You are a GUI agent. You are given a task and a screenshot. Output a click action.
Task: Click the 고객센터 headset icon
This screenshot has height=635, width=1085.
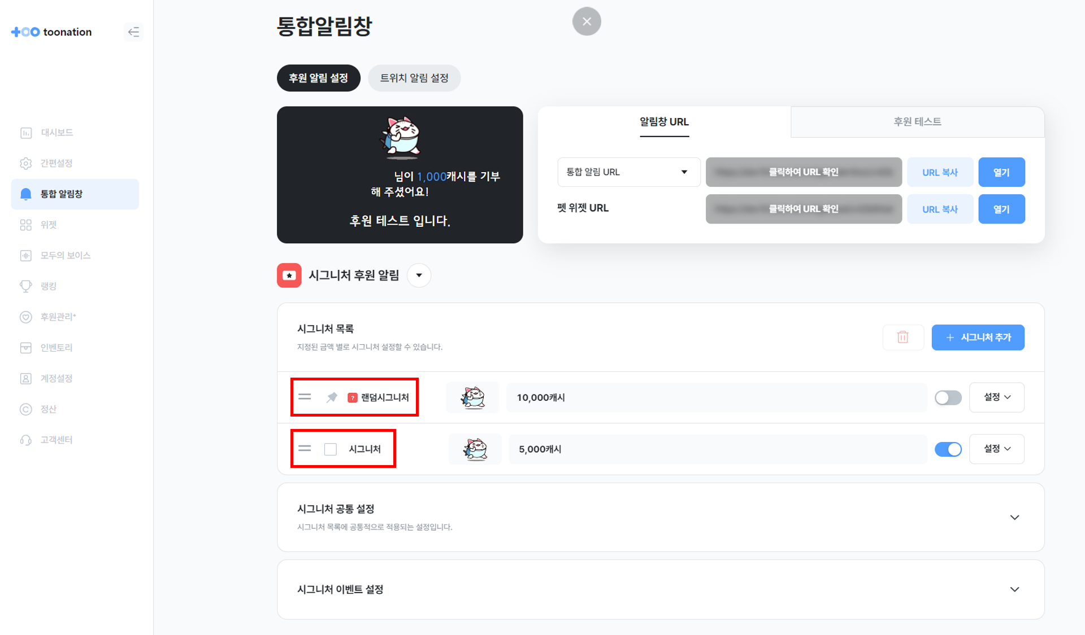[x=26, y=440]
